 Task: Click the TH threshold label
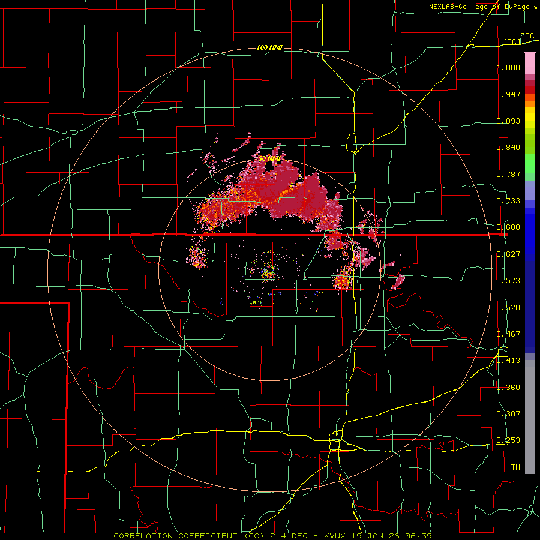pyautogui.click(x=515, y=467)
